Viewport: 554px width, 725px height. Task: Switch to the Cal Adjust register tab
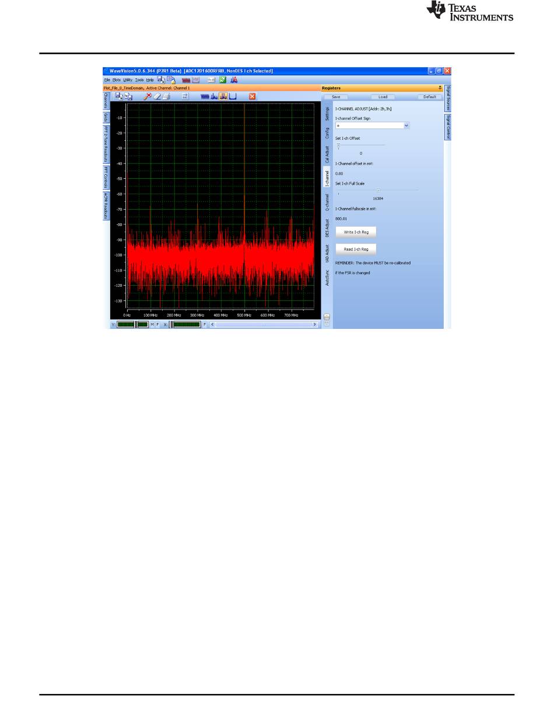click(327, 155)
